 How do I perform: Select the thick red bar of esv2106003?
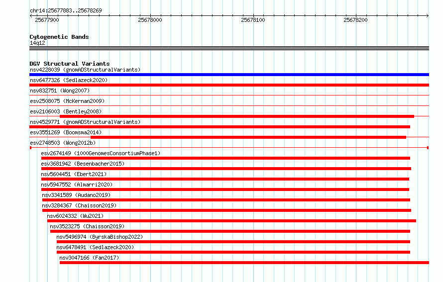[x=237, y=116]
